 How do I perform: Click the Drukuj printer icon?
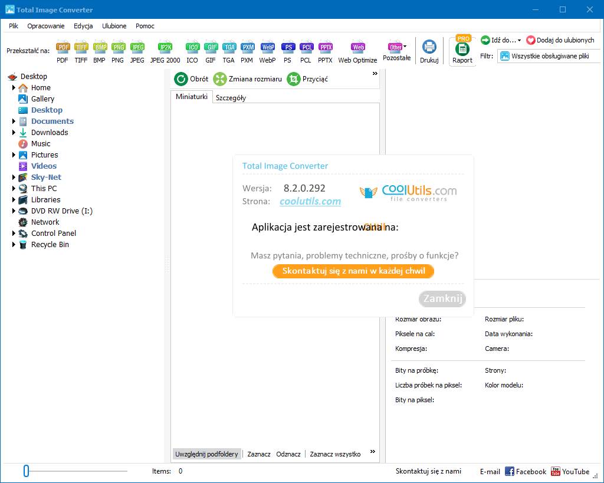429,51
